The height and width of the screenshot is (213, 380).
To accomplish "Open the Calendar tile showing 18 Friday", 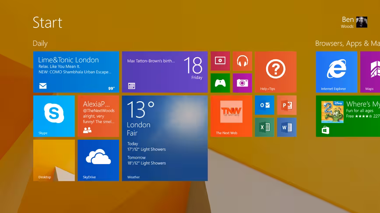I will pyautogui.click(x=165, y=72).
